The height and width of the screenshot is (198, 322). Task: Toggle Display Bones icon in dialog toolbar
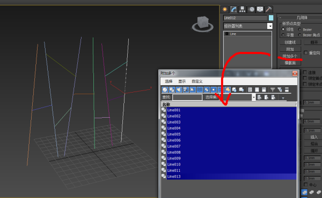221,90
